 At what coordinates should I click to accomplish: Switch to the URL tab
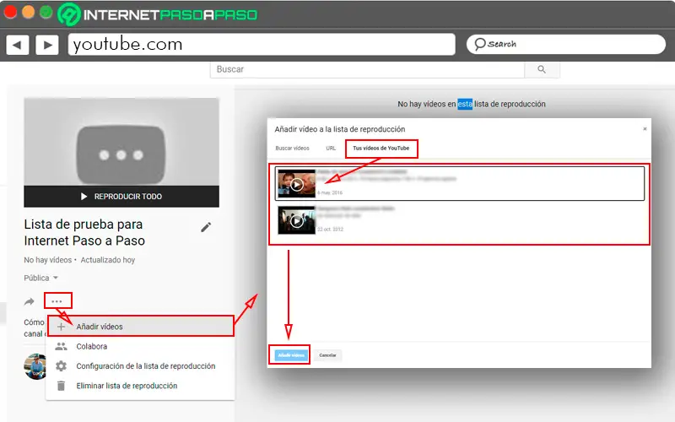click(x=331, y=149)
